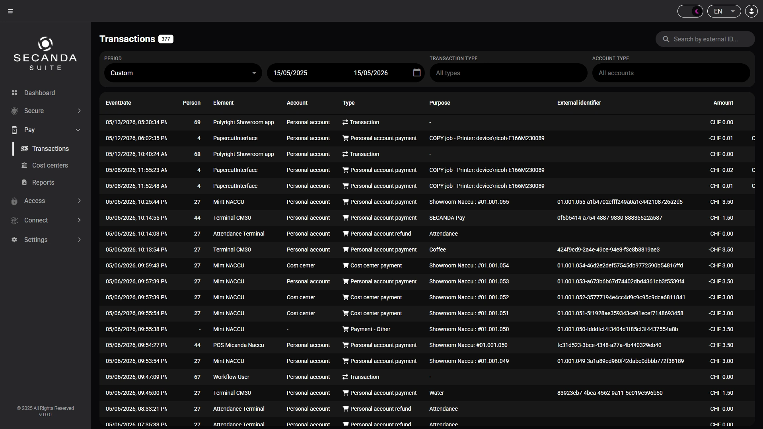The image size is (763, 429).
Task: Click the Connect globe icon
Action: pyautogui.click(x=14, y=220)
